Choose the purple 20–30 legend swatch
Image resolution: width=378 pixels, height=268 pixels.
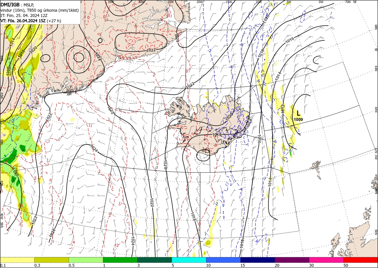click(x=292, y=260)
